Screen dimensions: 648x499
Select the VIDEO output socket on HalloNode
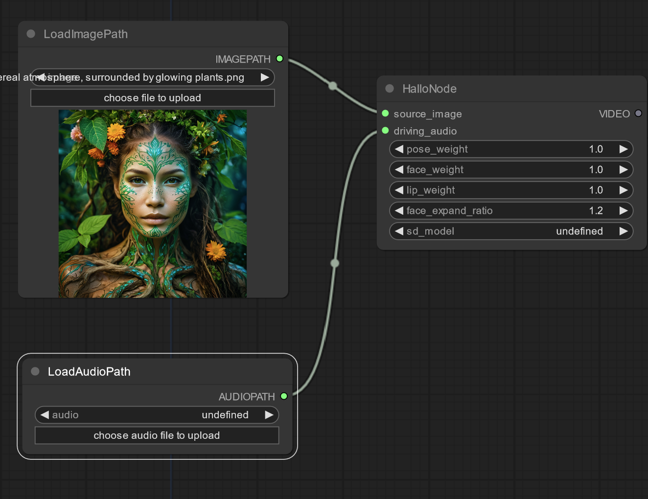click(638, 113)
